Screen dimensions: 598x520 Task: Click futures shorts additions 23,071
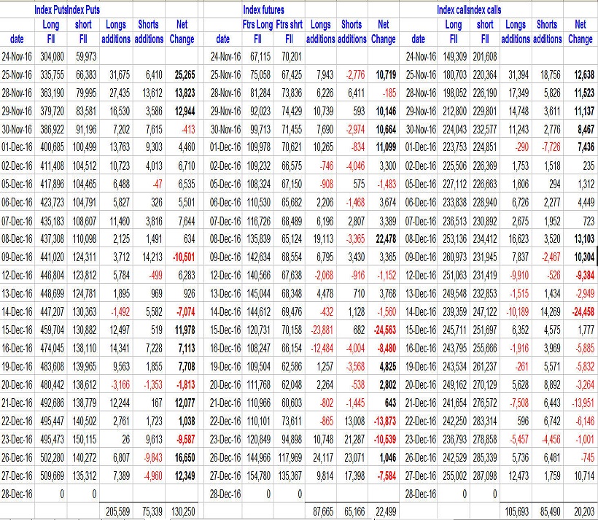354,457
